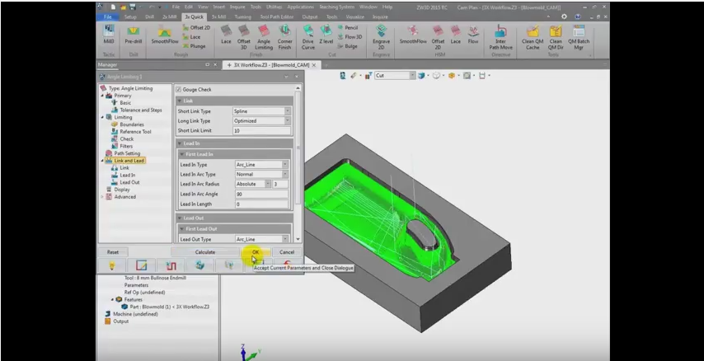Open the Long Link Type dropdown

288,121
